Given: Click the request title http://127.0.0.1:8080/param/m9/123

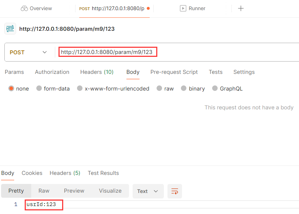Looking at the screenshot, I should (67, 29).
